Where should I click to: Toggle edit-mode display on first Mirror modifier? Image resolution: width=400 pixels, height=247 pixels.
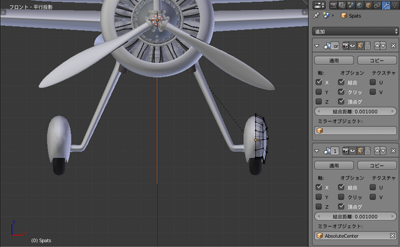pyautogui.click(x=360, y=46)
